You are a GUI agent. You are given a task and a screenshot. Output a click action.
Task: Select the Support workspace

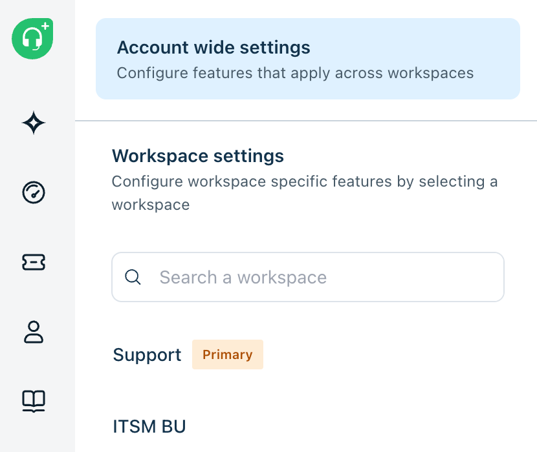click(x=147, y=354)
